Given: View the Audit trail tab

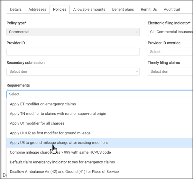Looking at the screenshot, I should [x=172, y=9].
